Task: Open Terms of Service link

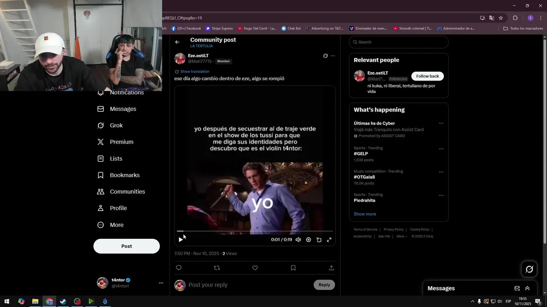Action: [365, 229]
